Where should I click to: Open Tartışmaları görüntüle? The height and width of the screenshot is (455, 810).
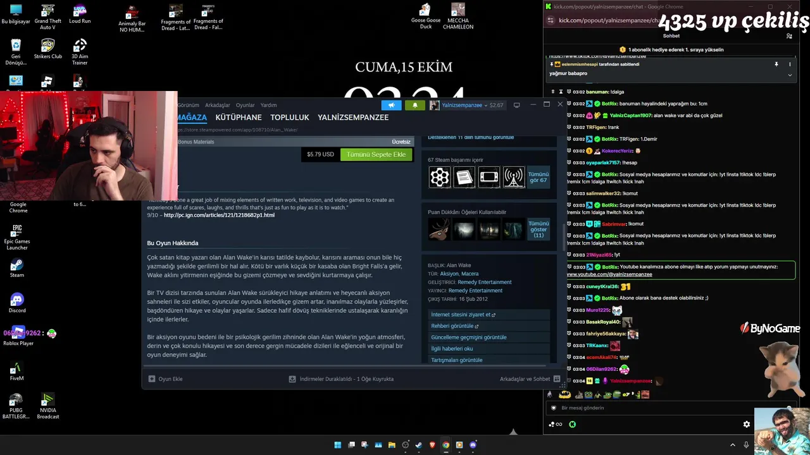click(489, 360)
